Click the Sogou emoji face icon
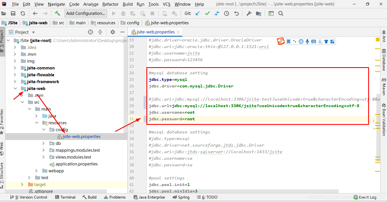 tap(301, 41)
